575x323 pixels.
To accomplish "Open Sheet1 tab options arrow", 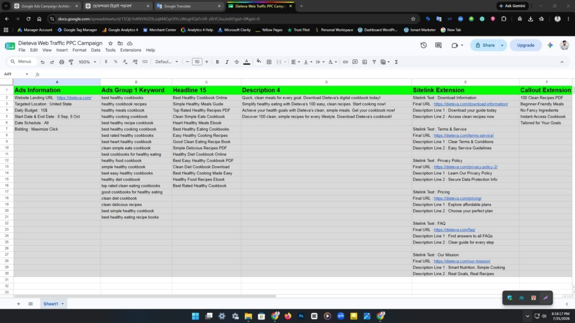I will (63, 303).
